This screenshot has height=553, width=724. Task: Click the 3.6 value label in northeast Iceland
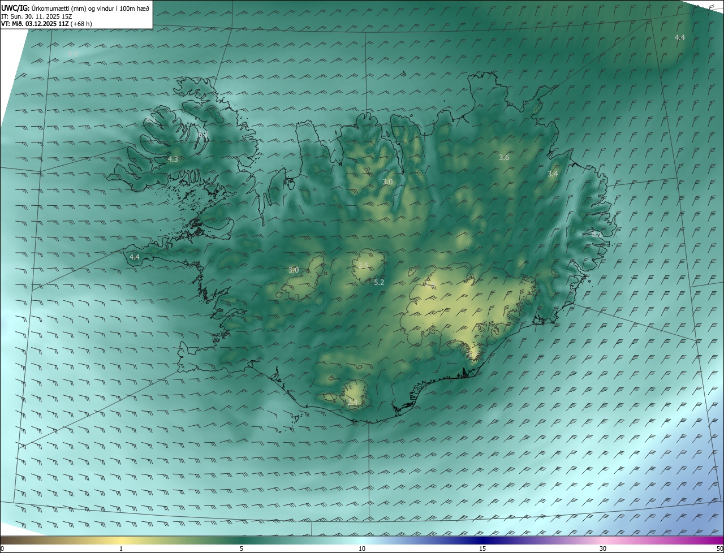tap(504, 158)
